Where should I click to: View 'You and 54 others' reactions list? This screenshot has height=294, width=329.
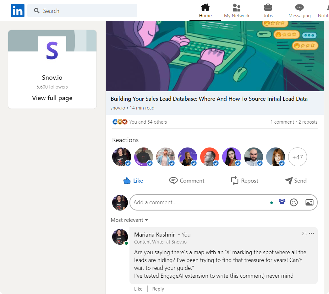pos(148,122)
